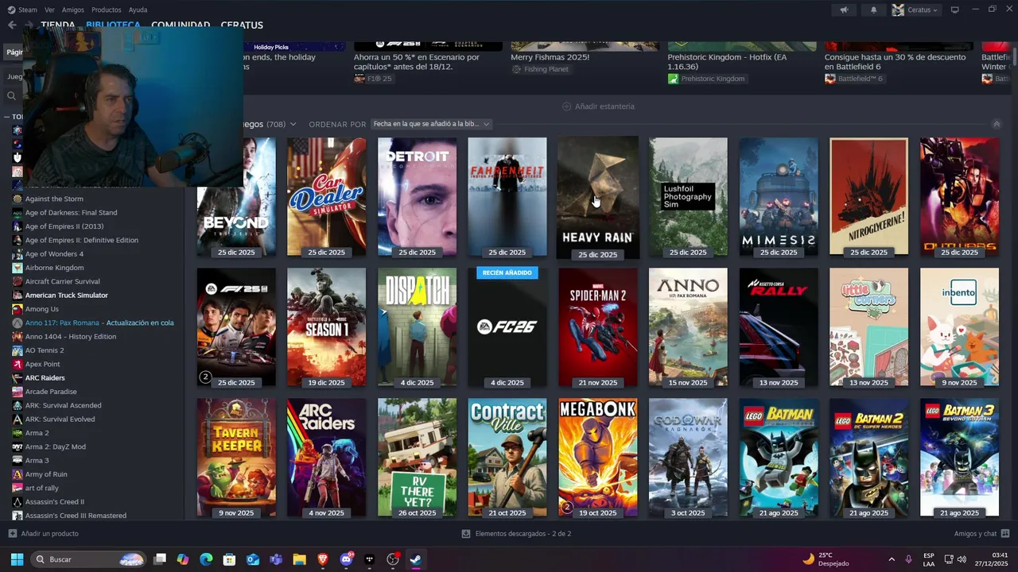Open RV There Yet? game cover
1018x572 pixels.
pos(417,458)
